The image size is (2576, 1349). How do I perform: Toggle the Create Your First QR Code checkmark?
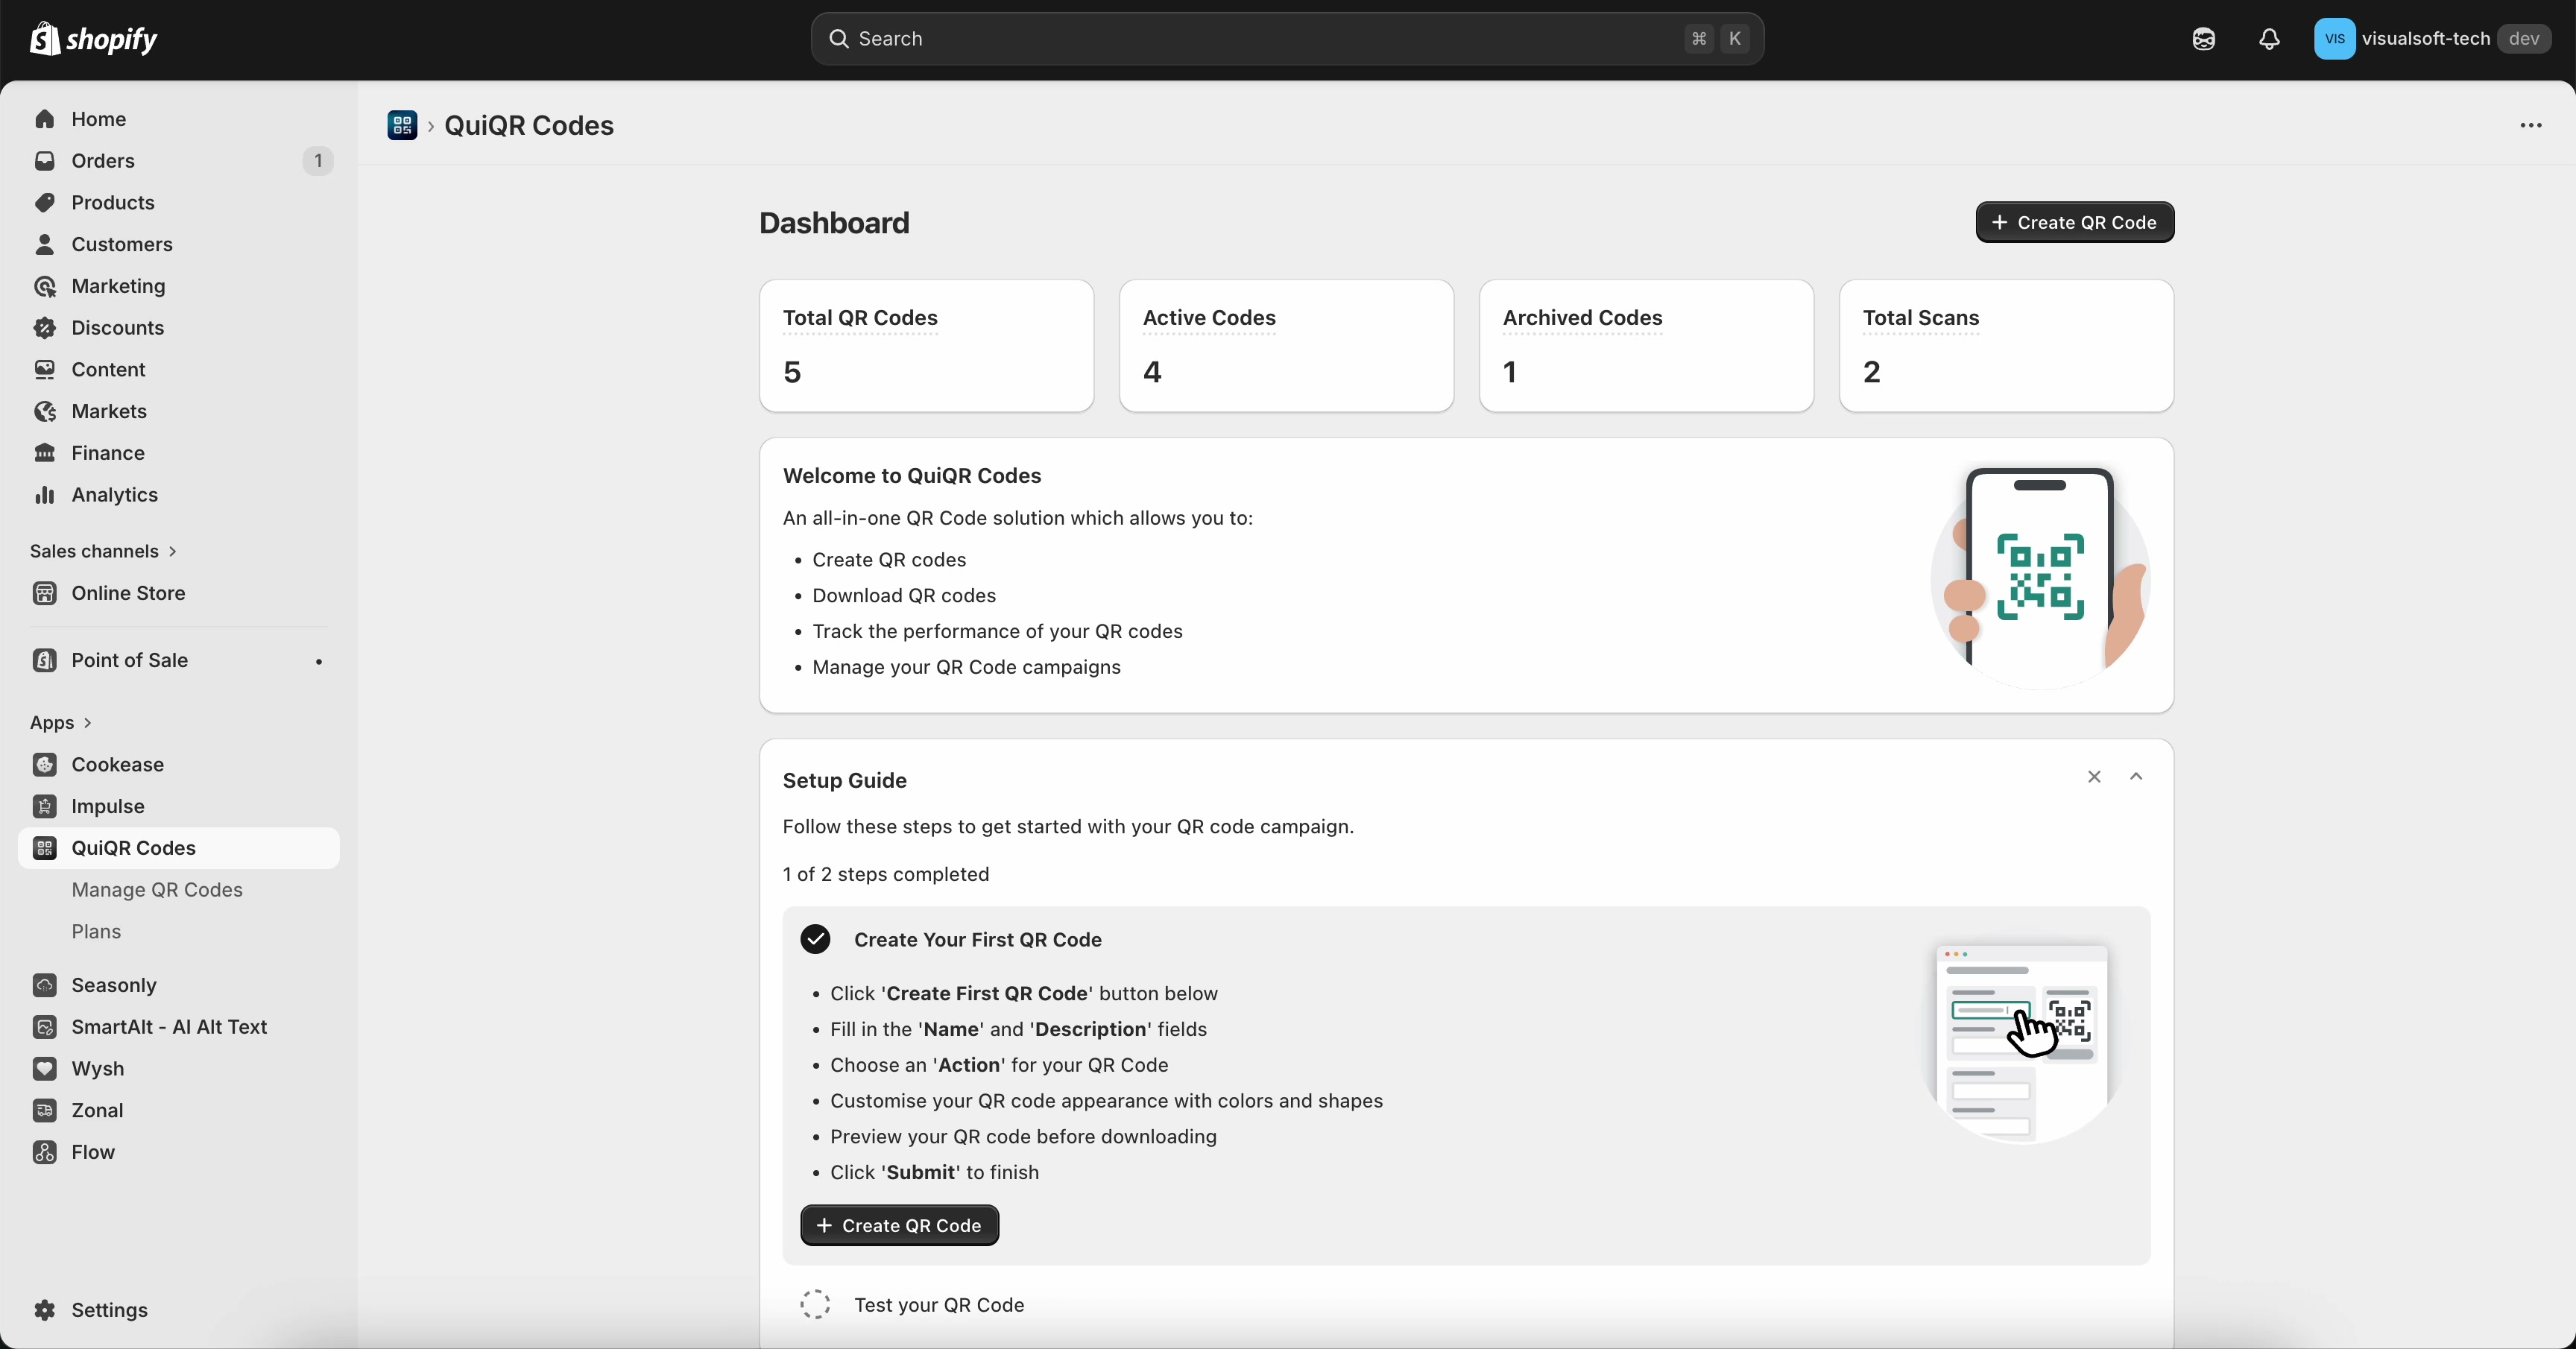pos(815,939)
